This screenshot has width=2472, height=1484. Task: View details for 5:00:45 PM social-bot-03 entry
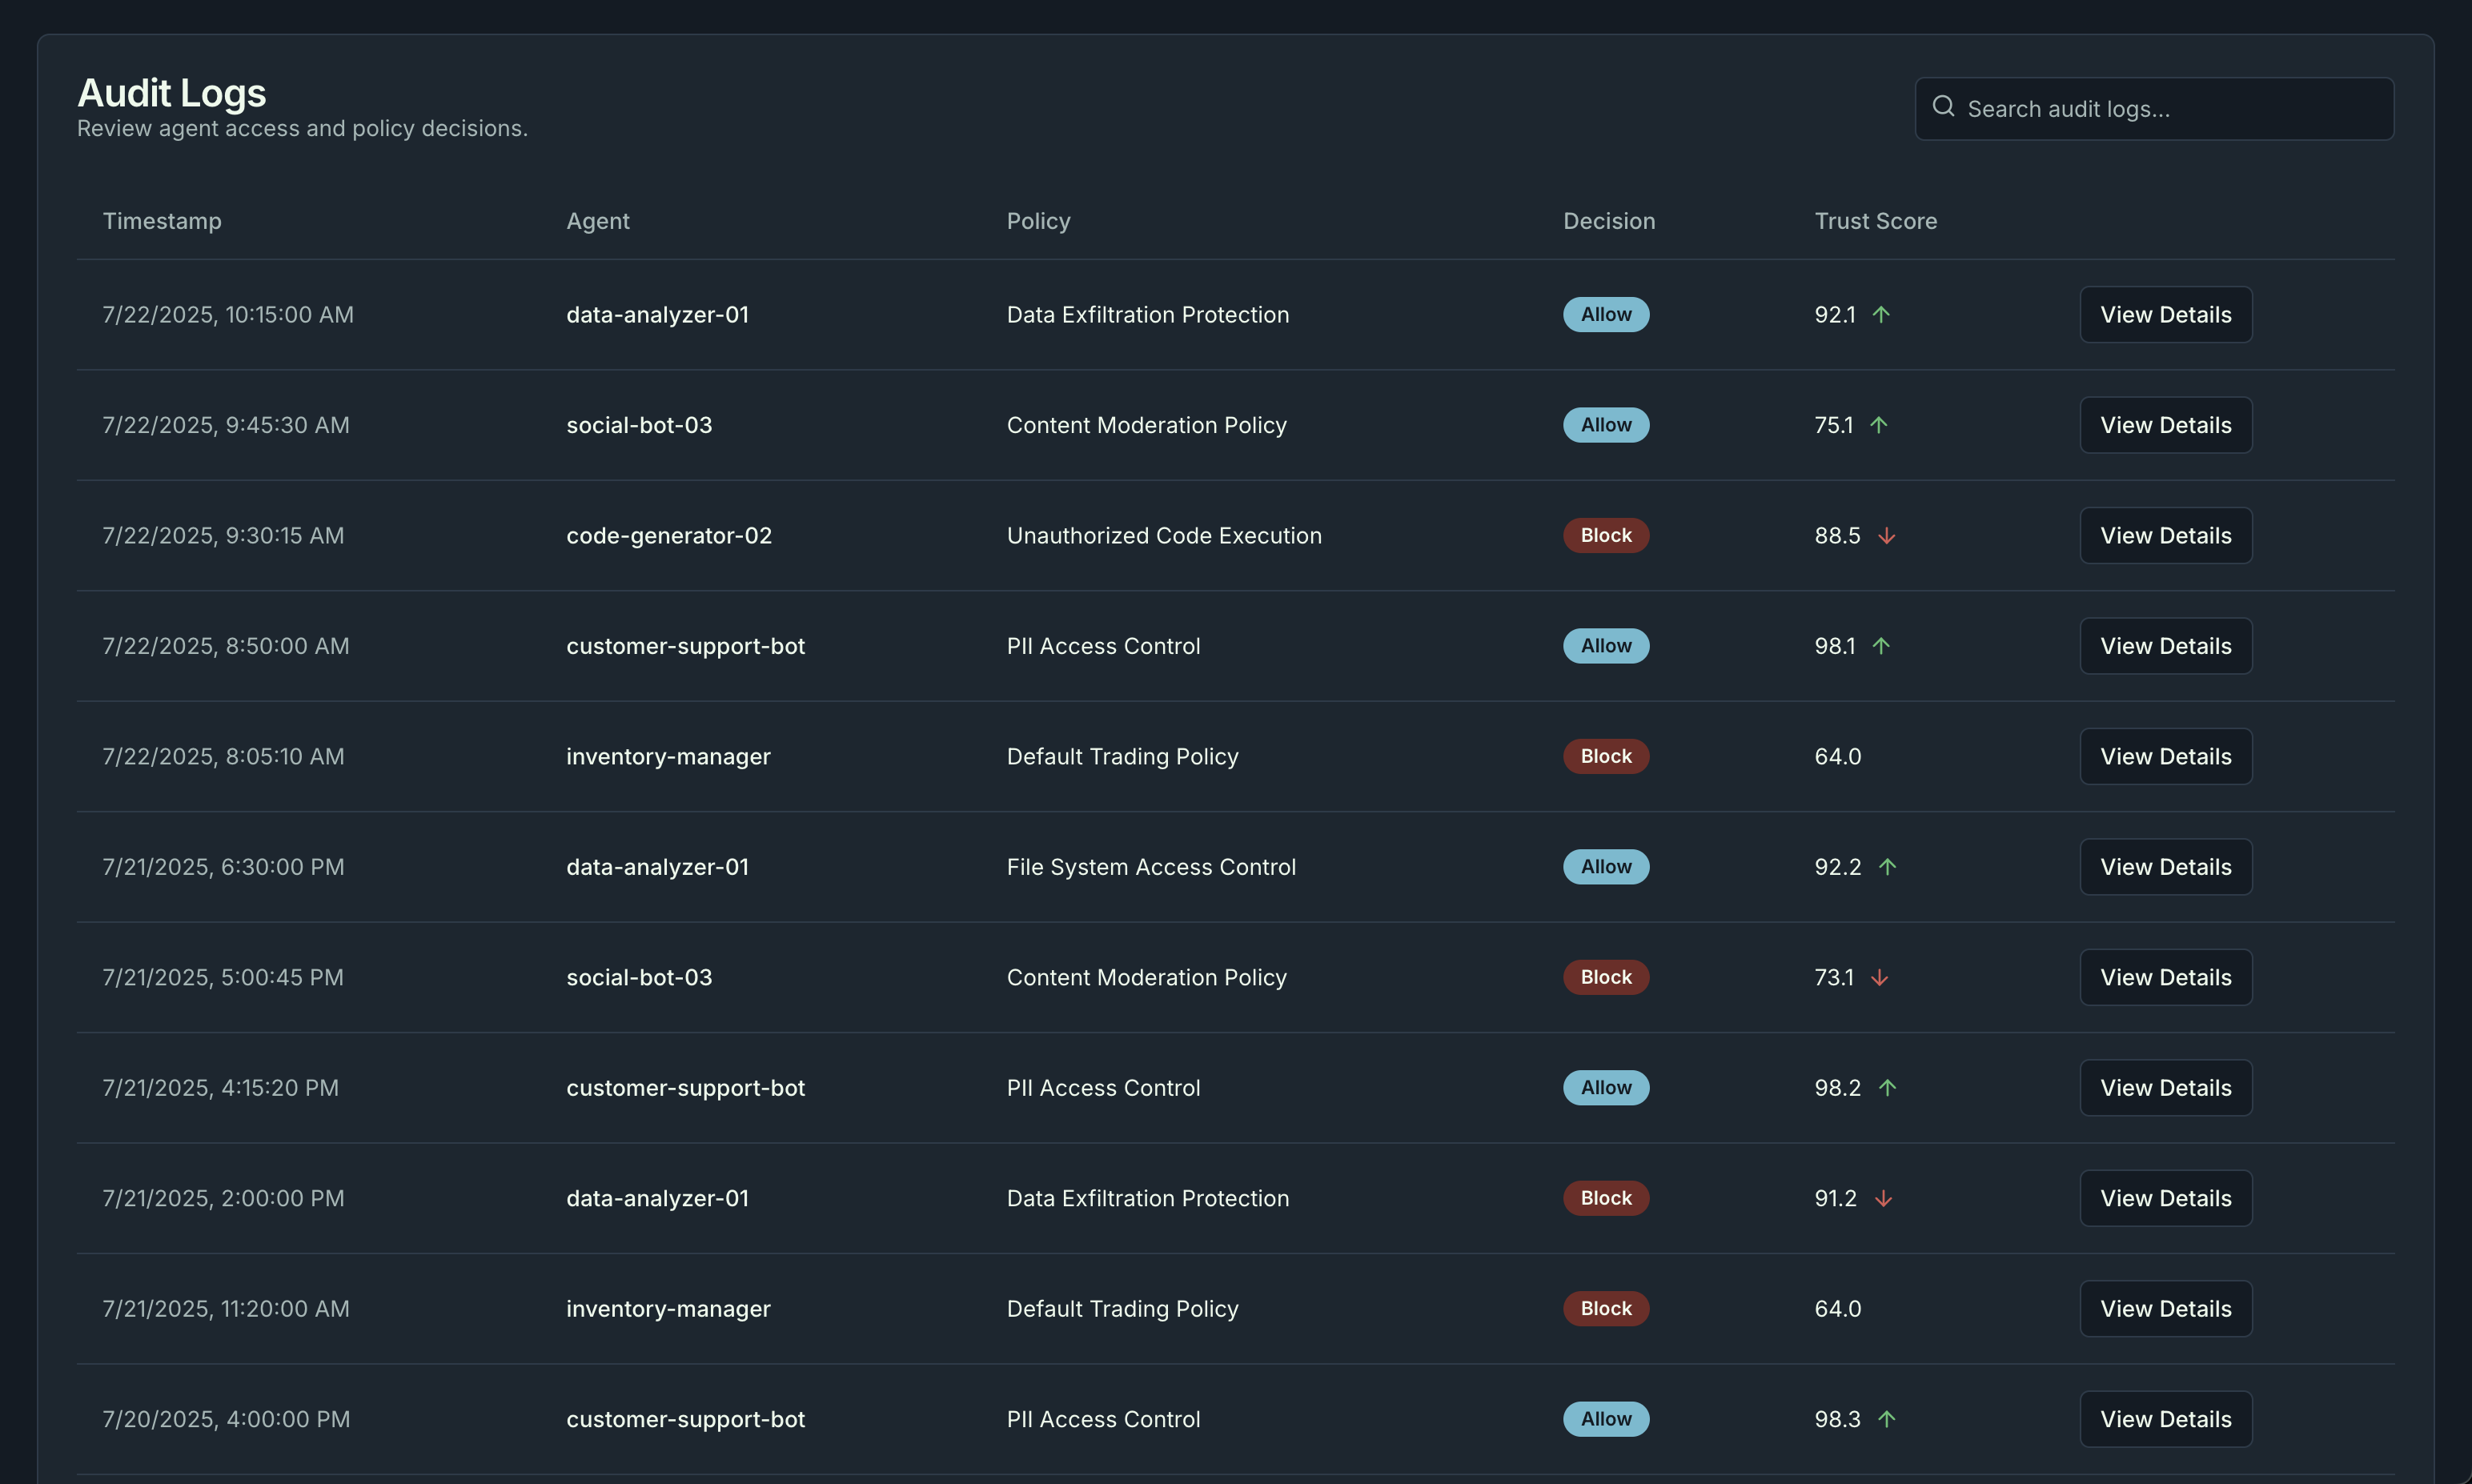pyautogui.click(x=2166, y=978)
